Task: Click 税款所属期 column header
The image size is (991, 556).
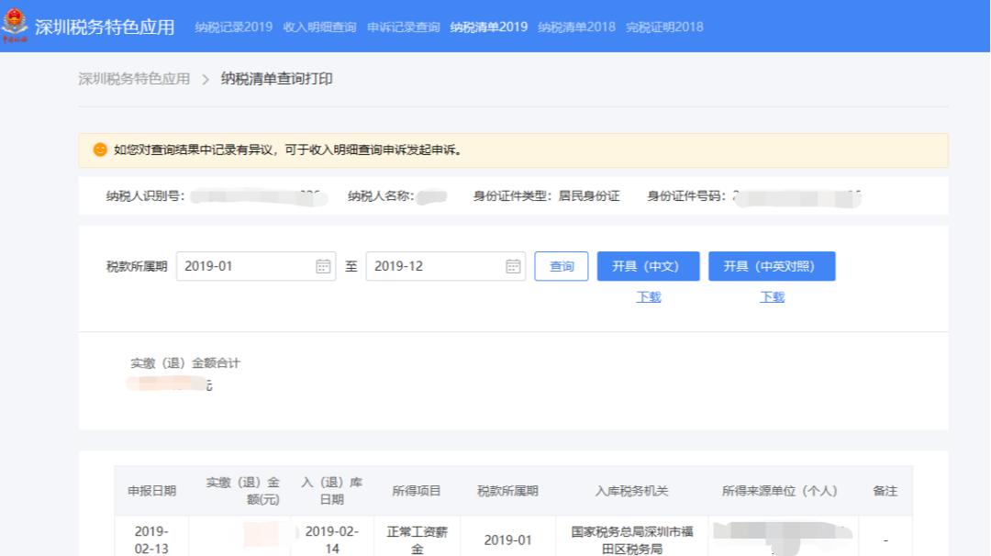Action: (x=507, y=491)
